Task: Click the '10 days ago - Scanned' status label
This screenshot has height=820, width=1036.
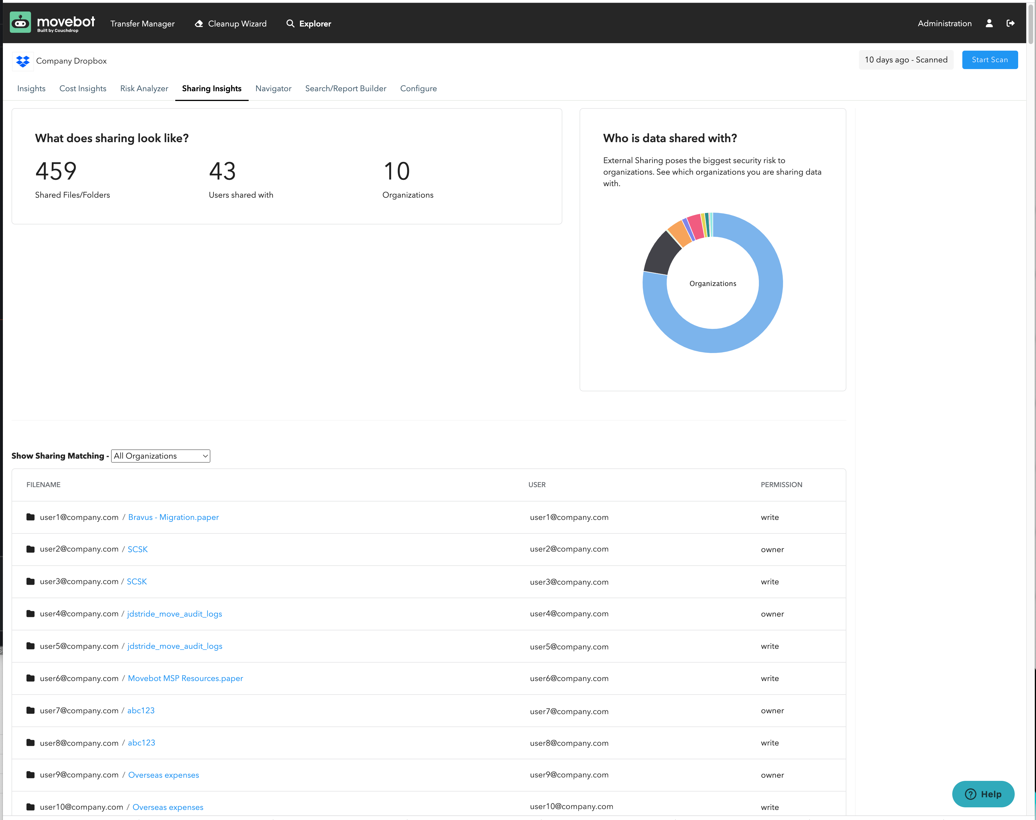Action: point(906,60)
